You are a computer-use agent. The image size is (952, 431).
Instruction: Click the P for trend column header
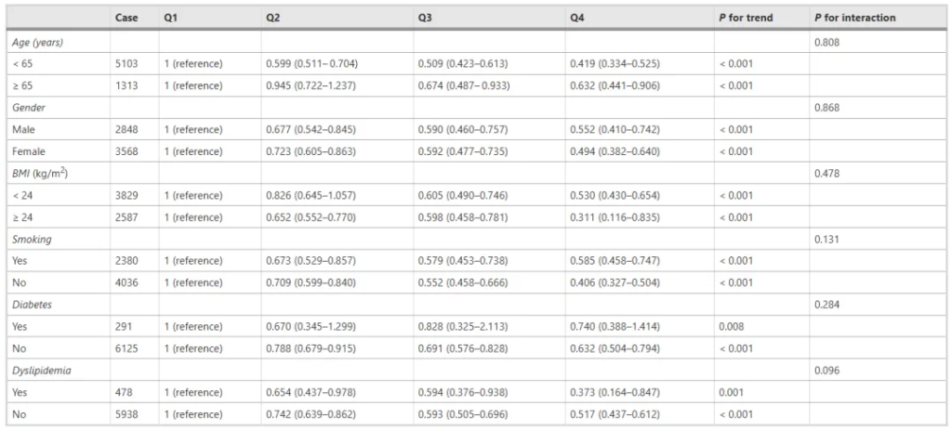pos(747,18)
